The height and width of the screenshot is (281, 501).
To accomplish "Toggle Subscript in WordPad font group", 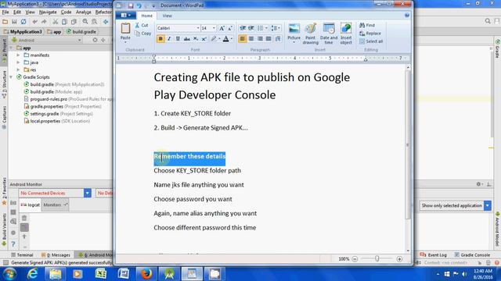I will coord(195,39).
